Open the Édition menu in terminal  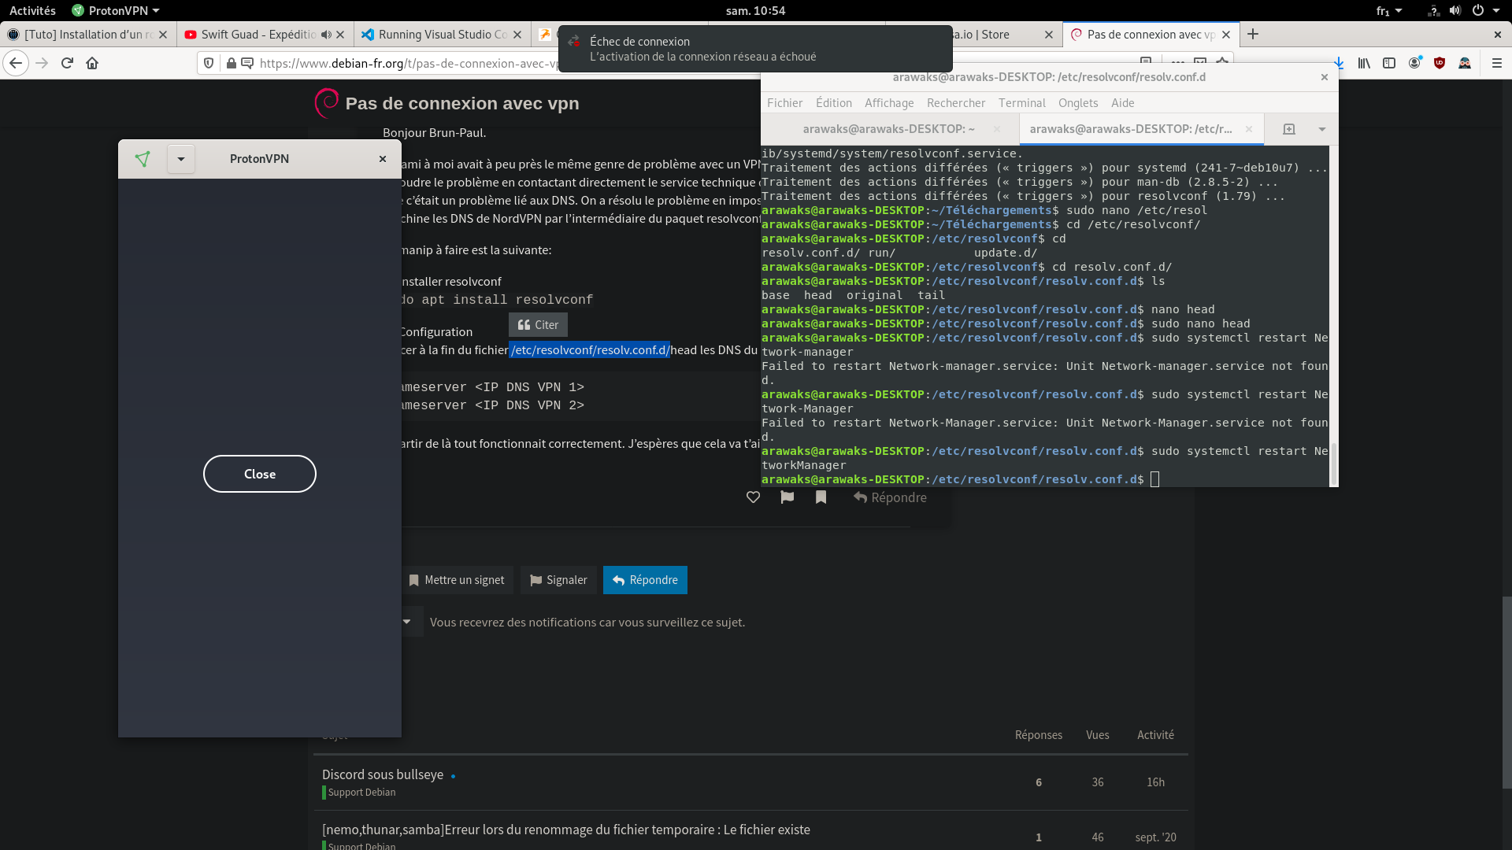[x=834, y=103]
